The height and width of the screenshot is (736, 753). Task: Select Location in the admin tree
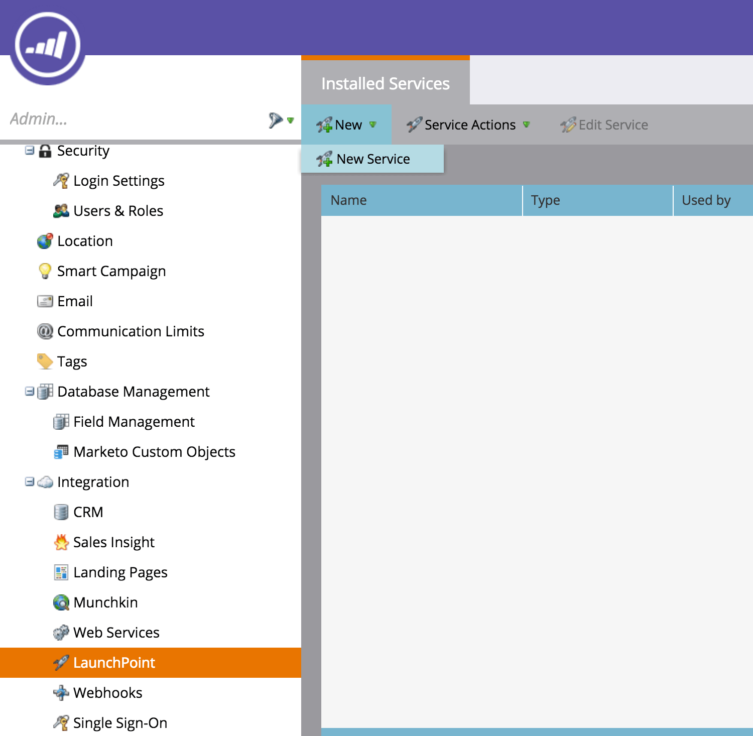point(85,241)
